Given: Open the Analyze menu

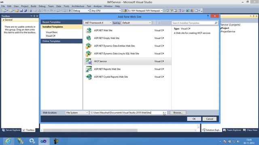Looking at the screenshot, I should click(x=98, y=6).
